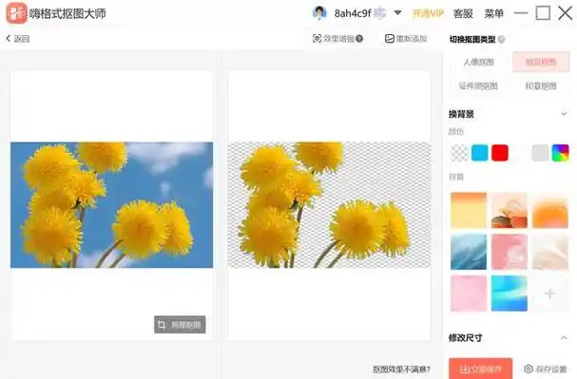
Task: Click the username 8ah4c9f text
Action: [353, 13]
